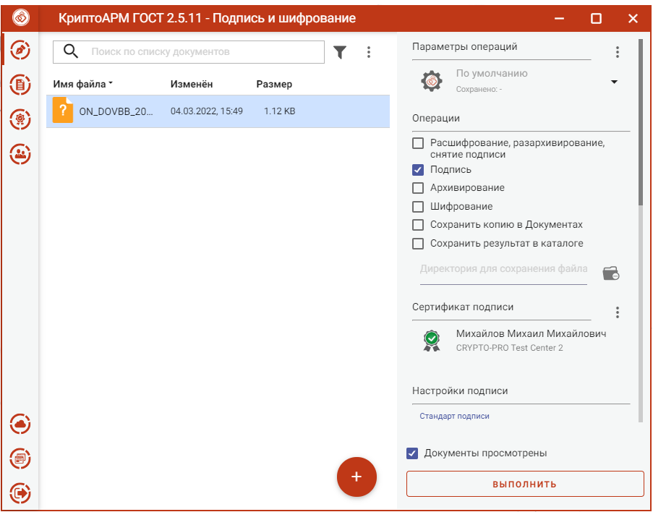Click the magnifier search icon
Screen dimensions: 653x512
tap(70, 51)
